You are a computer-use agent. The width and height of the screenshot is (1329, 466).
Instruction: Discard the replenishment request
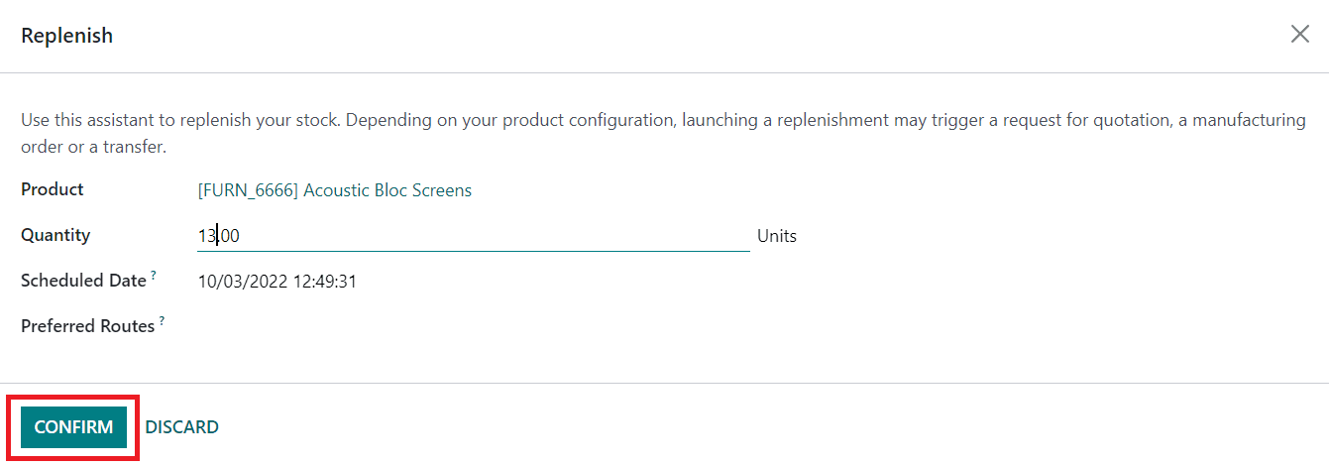[x=181, y=427]
